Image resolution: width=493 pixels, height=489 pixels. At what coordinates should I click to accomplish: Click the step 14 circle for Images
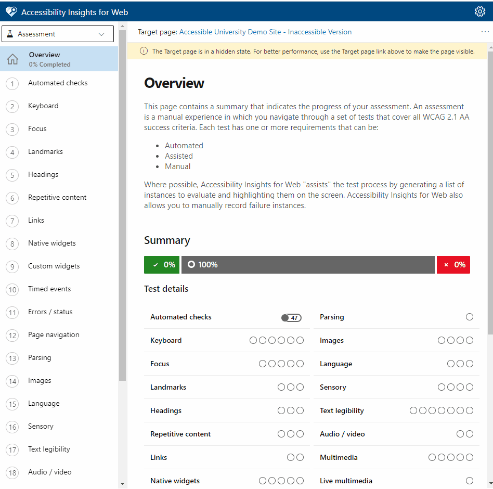pos(12,381)
